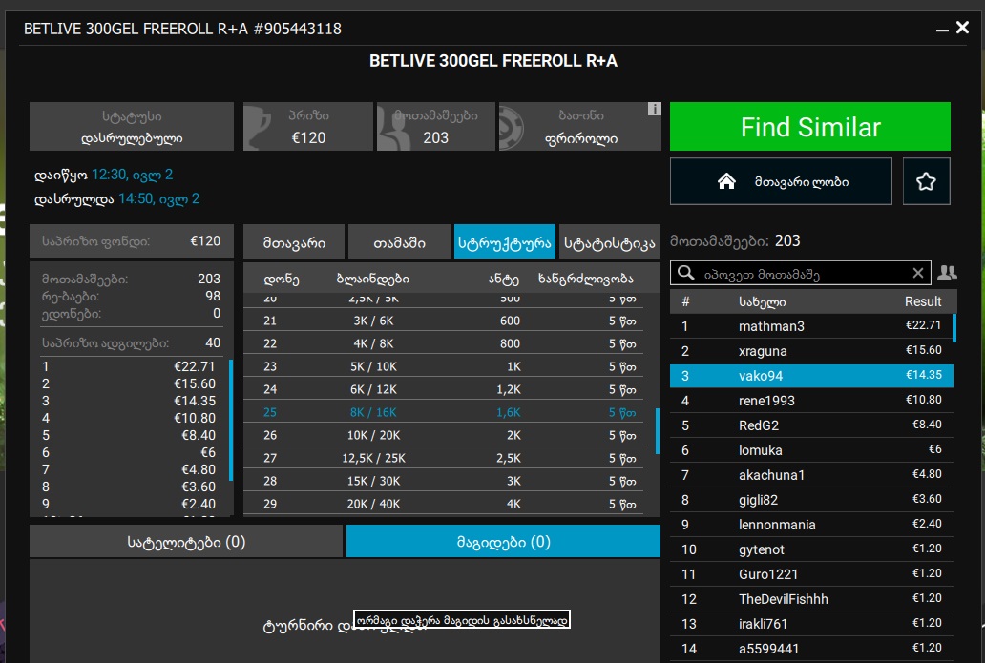Image resolution: width=985 pixels, height=663 pixels.
Task: Click the trophy icon on the prize tile
Action: [x=258, y=127]
